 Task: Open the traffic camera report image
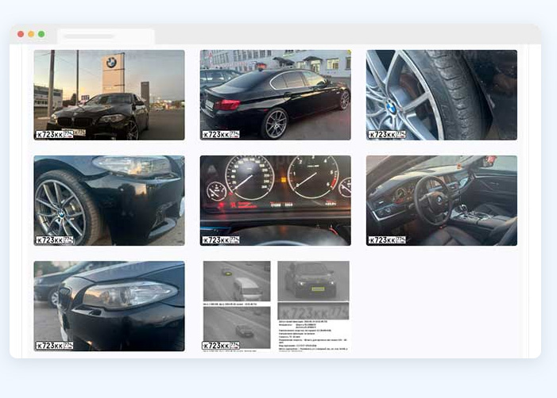[275, 304]
